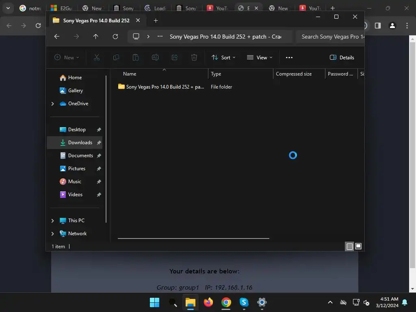Open a new browser tab
Viewport: 416px width, 312px height.
coord(332,8)
